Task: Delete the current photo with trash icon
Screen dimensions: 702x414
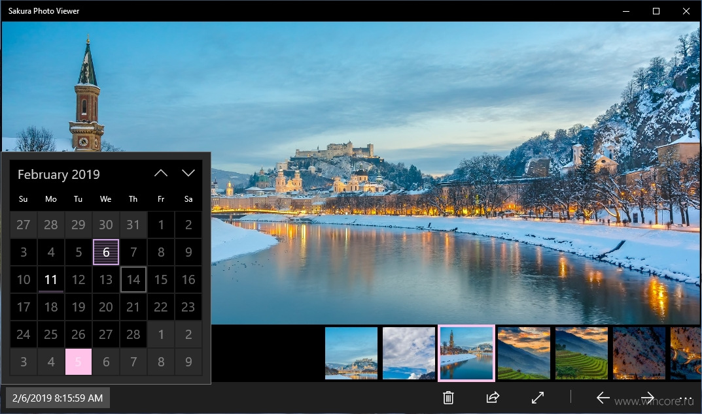Action: point(448,398)
